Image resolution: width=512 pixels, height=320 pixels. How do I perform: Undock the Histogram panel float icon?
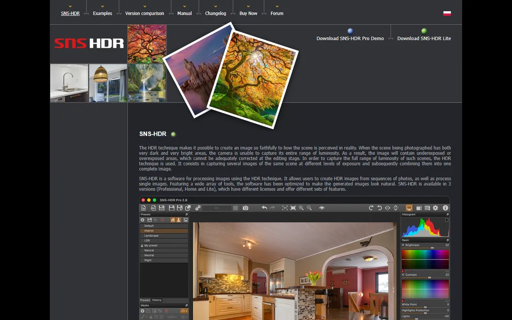click(448, 214)
